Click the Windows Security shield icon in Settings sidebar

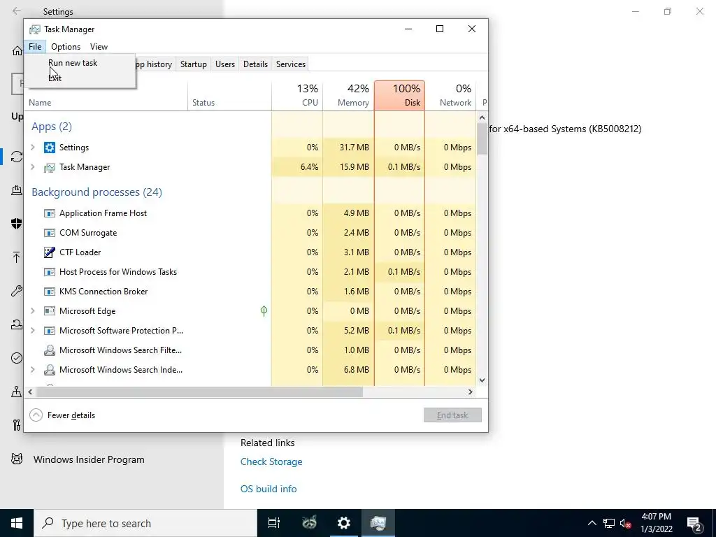click(17, 223)
